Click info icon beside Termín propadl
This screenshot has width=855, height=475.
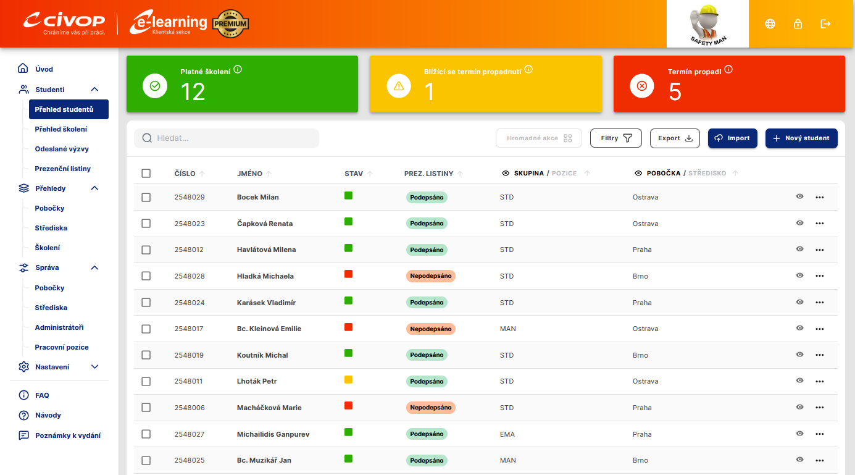coord(728,70)
